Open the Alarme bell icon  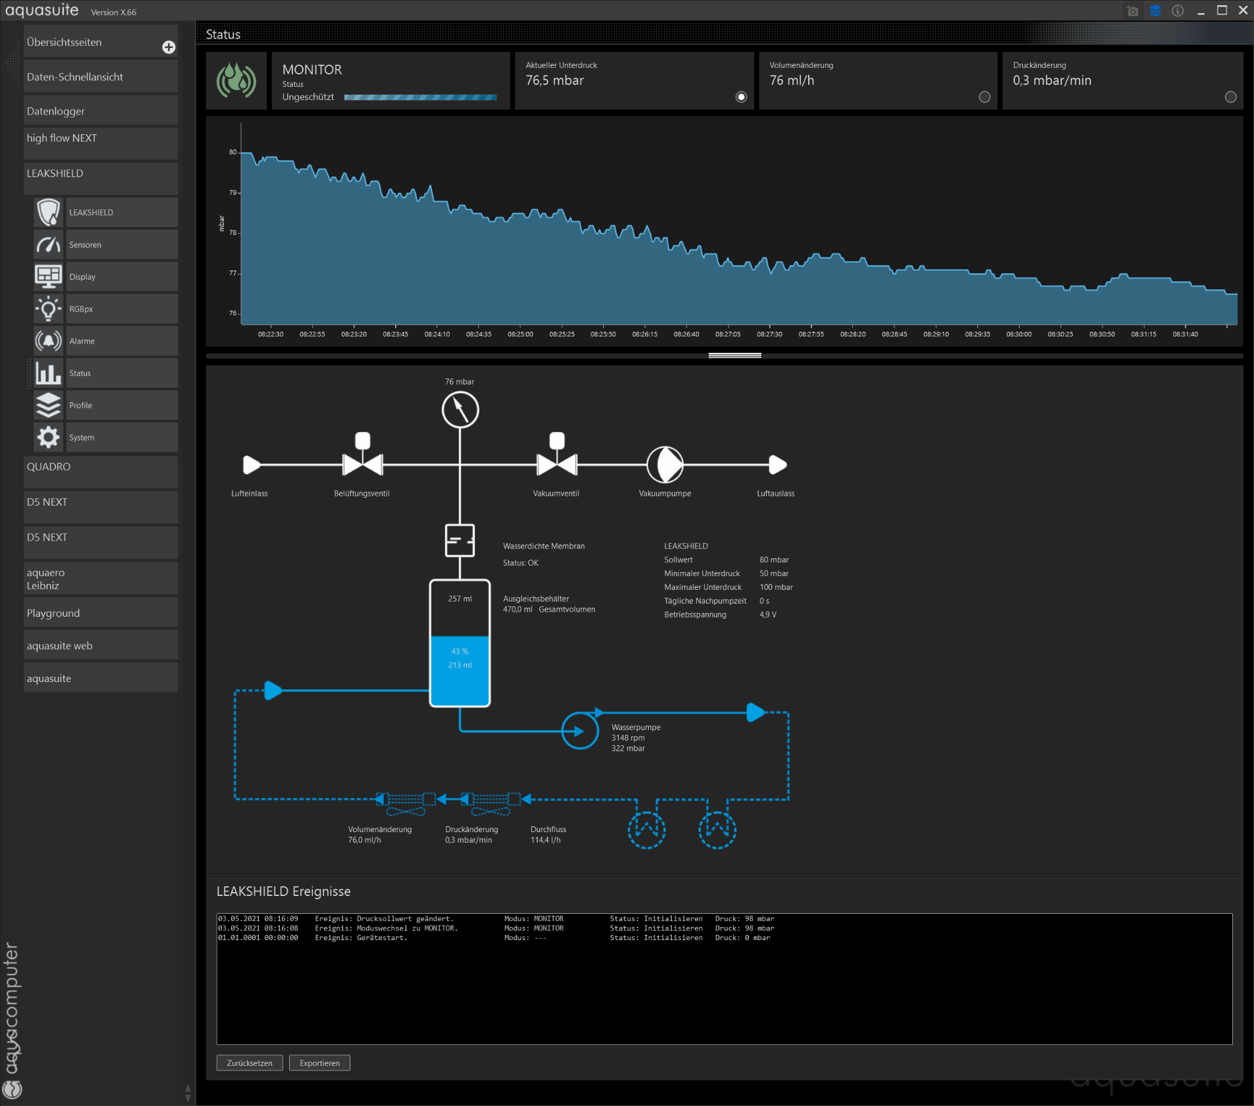pos(49,341)
